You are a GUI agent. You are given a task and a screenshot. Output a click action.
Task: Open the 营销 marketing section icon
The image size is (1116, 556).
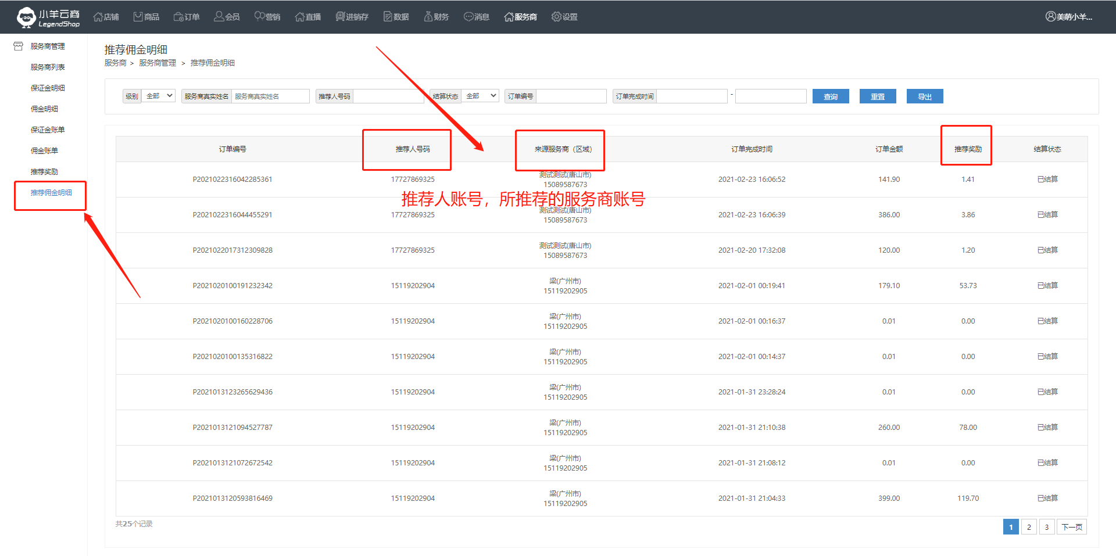259,17
